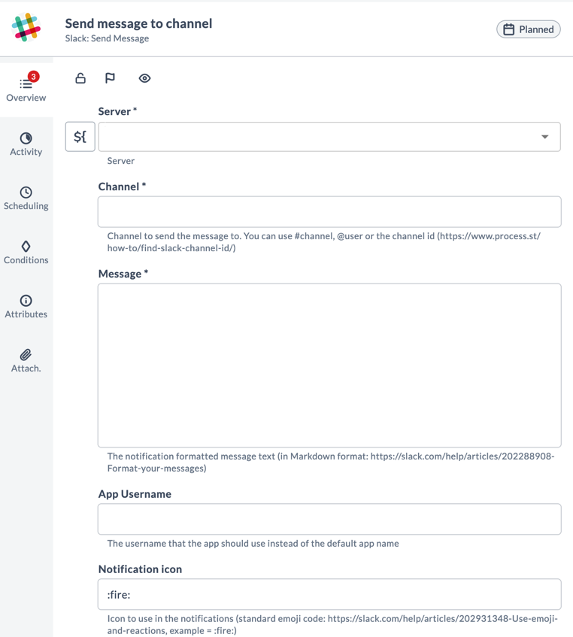Click the Planned status button

click(528, 29)
